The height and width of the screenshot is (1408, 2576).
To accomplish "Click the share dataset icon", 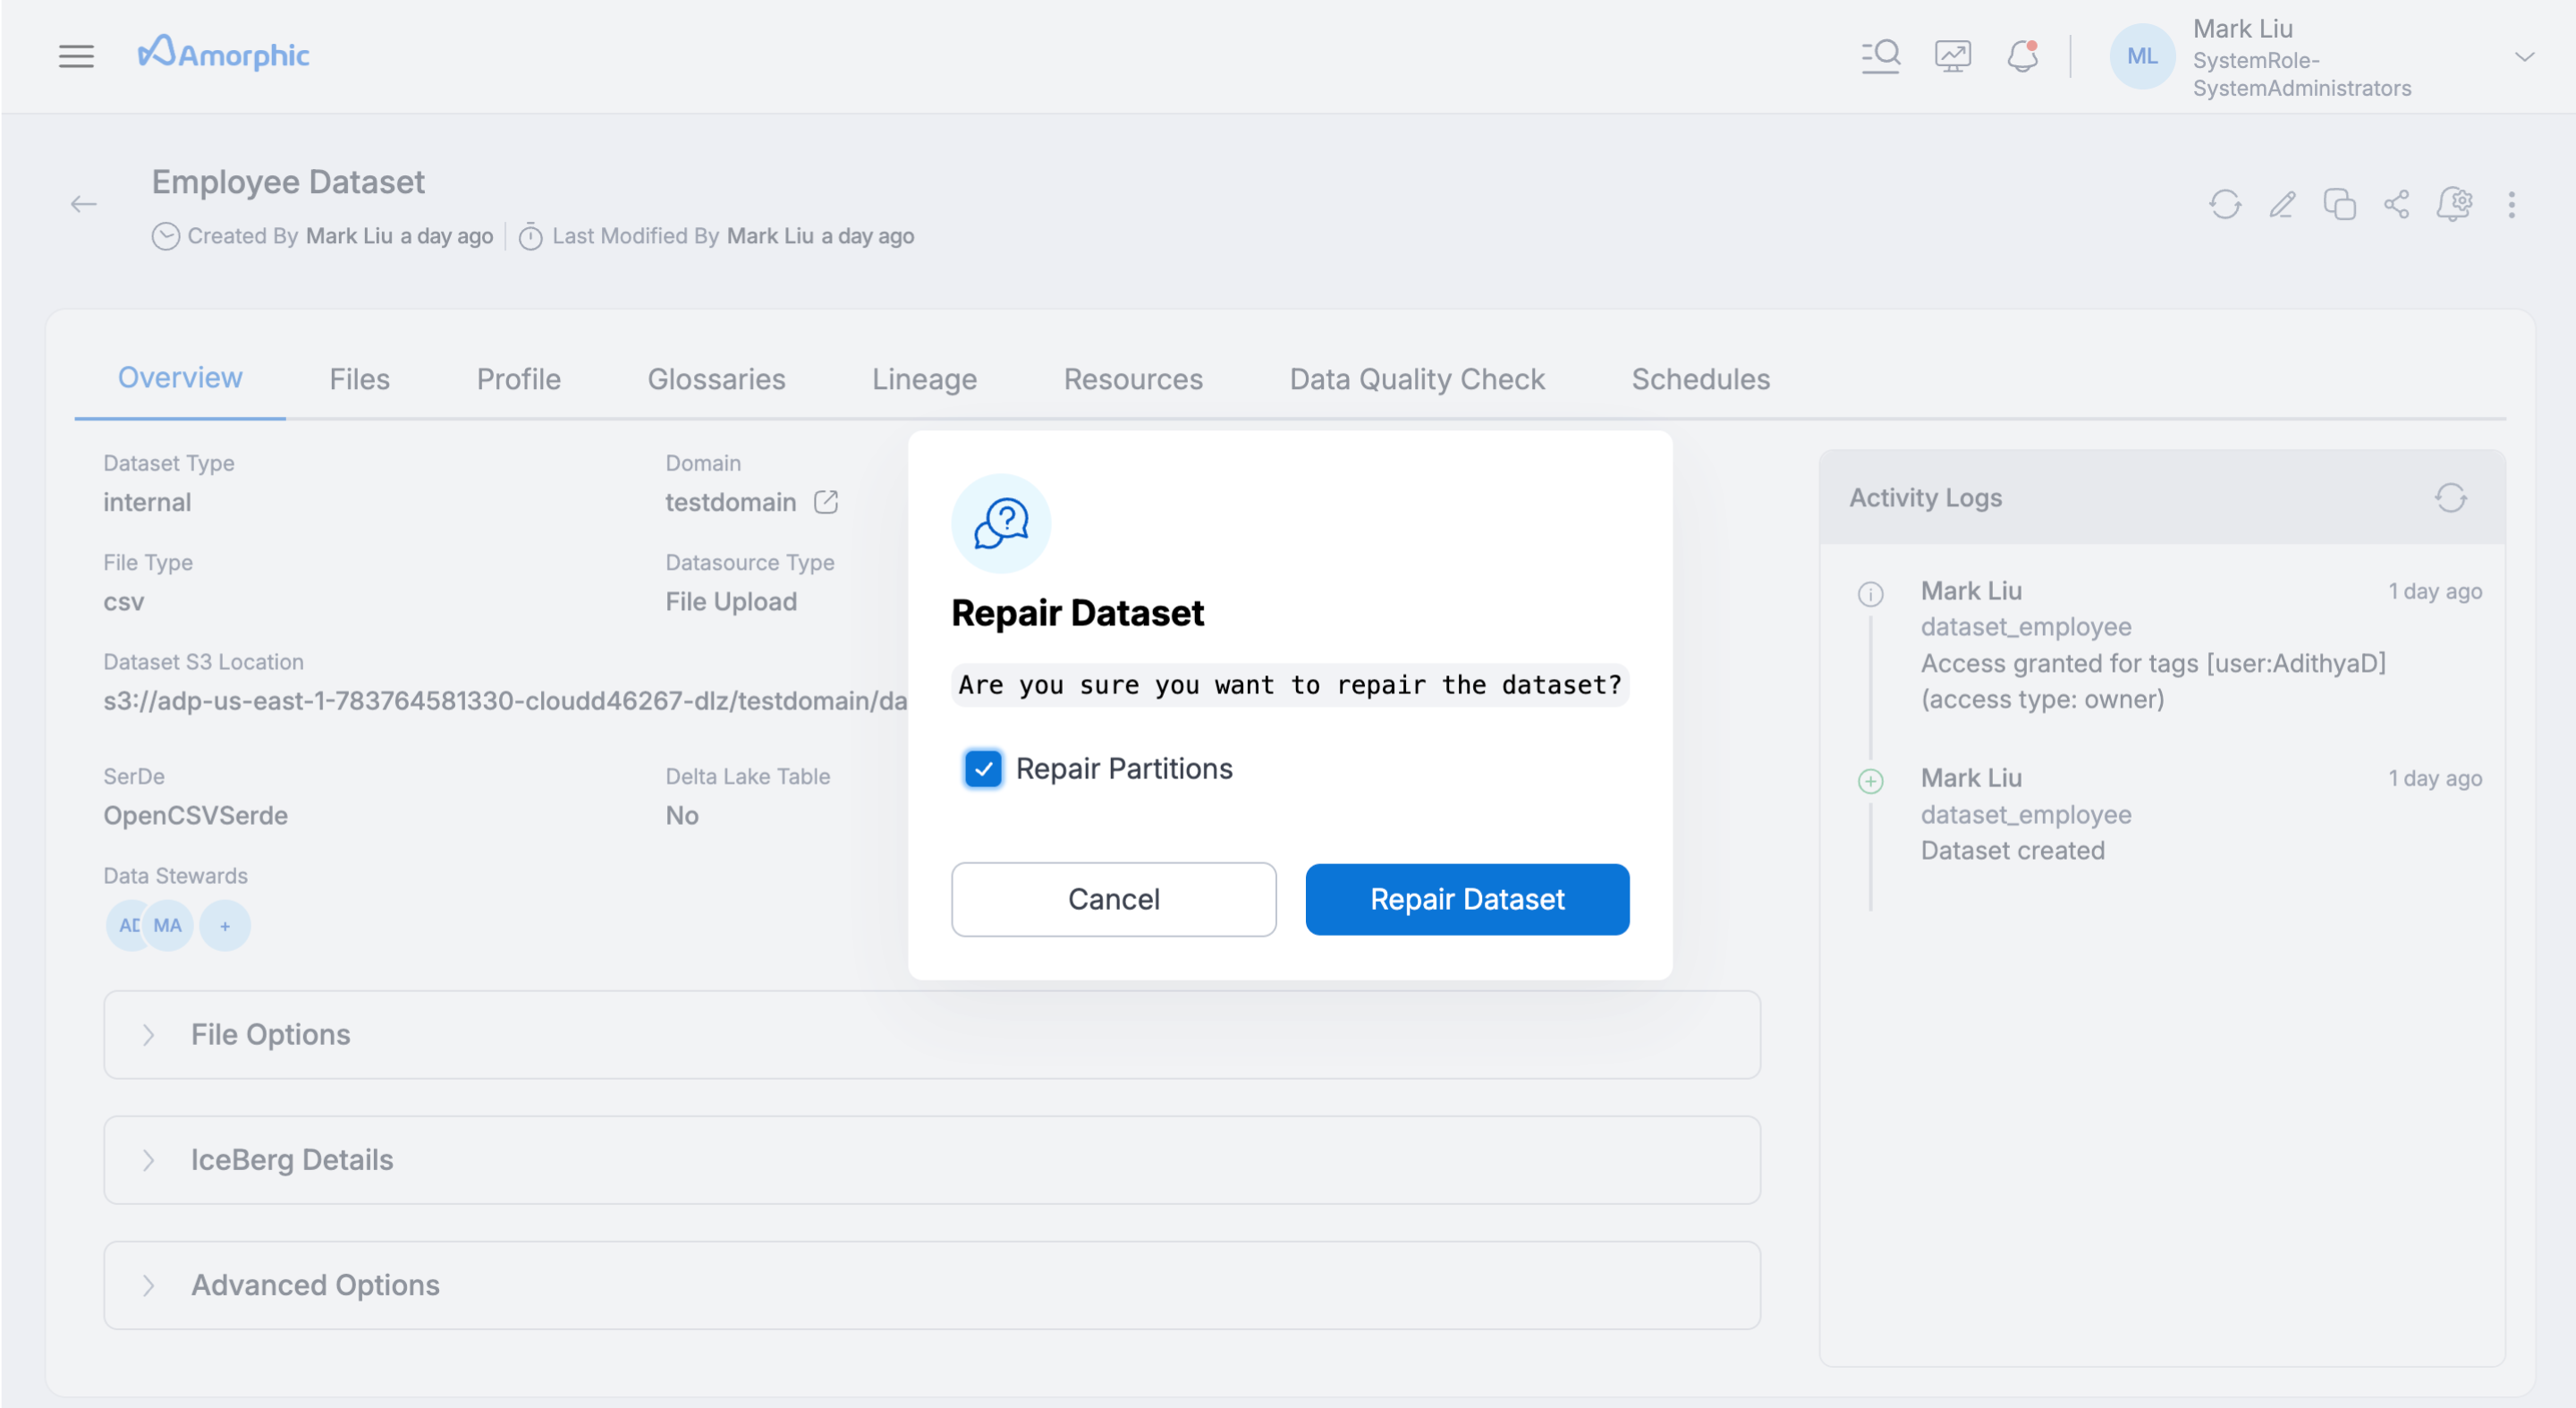I will (2396, 205).
